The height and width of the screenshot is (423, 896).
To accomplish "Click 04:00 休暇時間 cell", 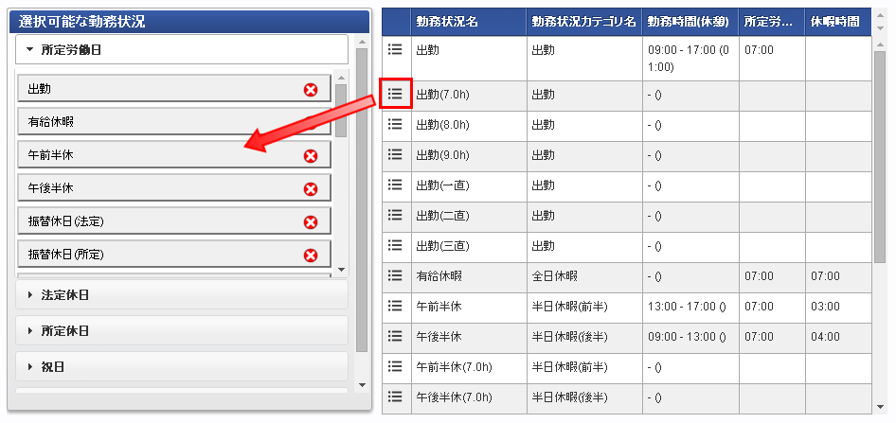I will click(x=837, y=338).
